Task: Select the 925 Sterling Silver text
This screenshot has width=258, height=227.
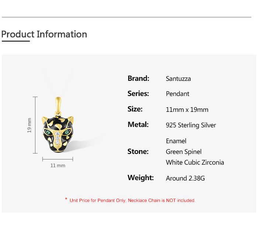Action: [191, 125]
